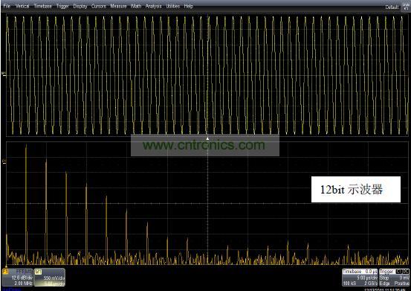The height and width of the screenshot is (291, 411).
Task: Open the Cursors menu
Action: [x=99, y=6]
